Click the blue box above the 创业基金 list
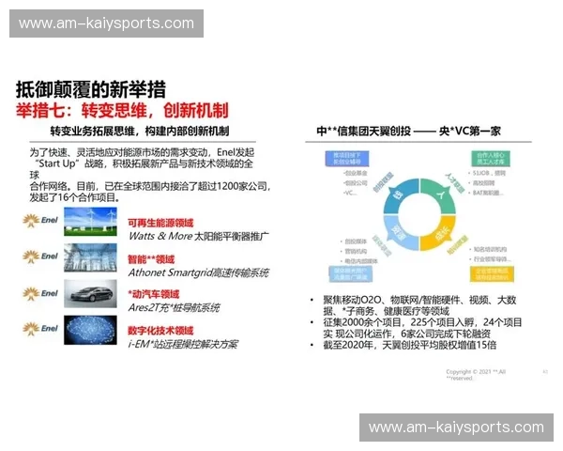563x451 pixels. (x=347, y=158)
